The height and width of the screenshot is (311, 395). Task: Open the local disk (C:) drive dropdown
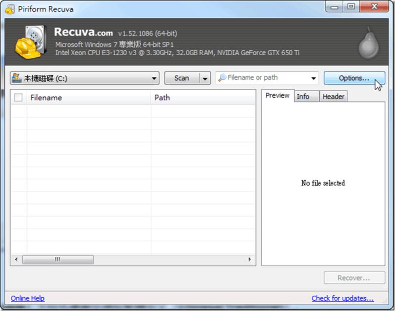tap(84, 78)
